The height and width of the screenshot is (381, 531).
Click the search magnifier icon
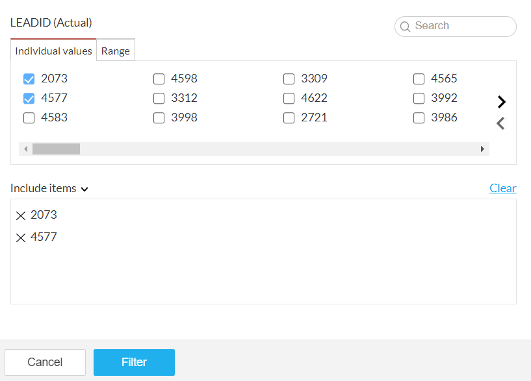[405, 27]
